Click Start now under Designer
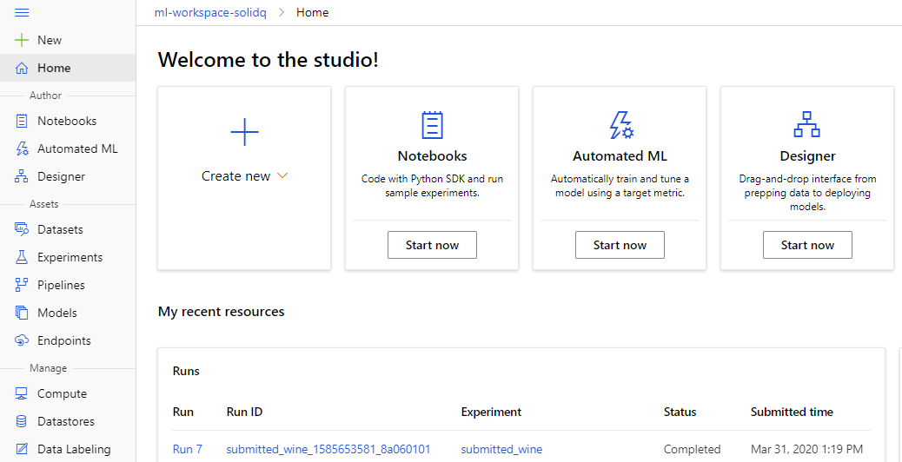 tap(807, 245)
